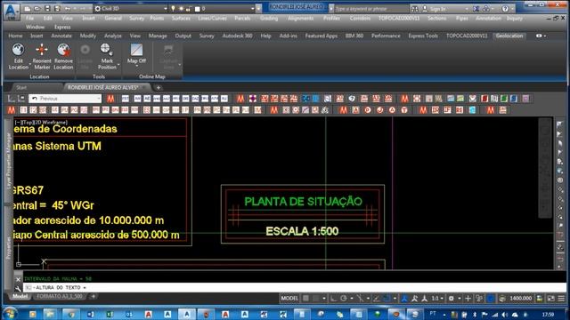Click the first red M icon in upper TopoCAD toolbar
The height and width of the screenshot is (320, 570).
point(110,99)
